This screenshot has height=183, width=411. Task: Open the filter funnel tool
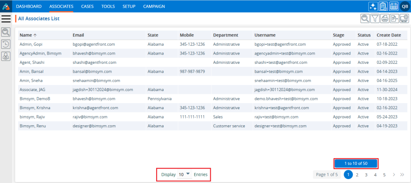(x=375, y=18)
